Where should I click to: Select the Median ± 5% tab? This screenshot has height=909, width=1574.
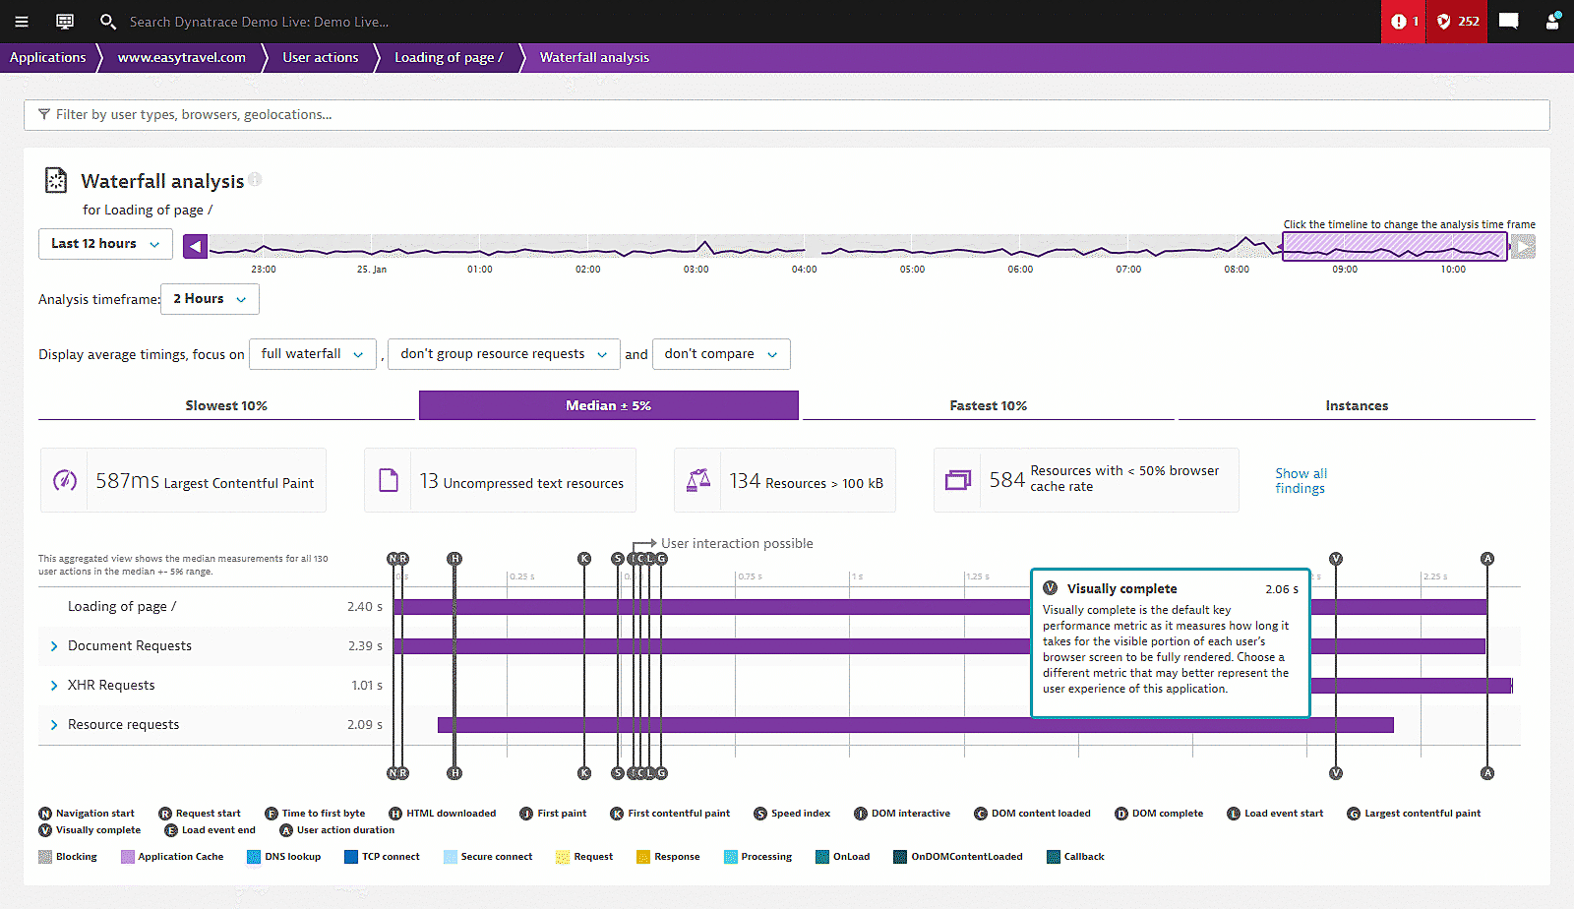609,405
